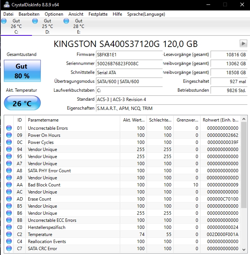This screenshot has width=250, height=255.
Task: Click the 26 °C temperature button
Action: coord(22,103)
